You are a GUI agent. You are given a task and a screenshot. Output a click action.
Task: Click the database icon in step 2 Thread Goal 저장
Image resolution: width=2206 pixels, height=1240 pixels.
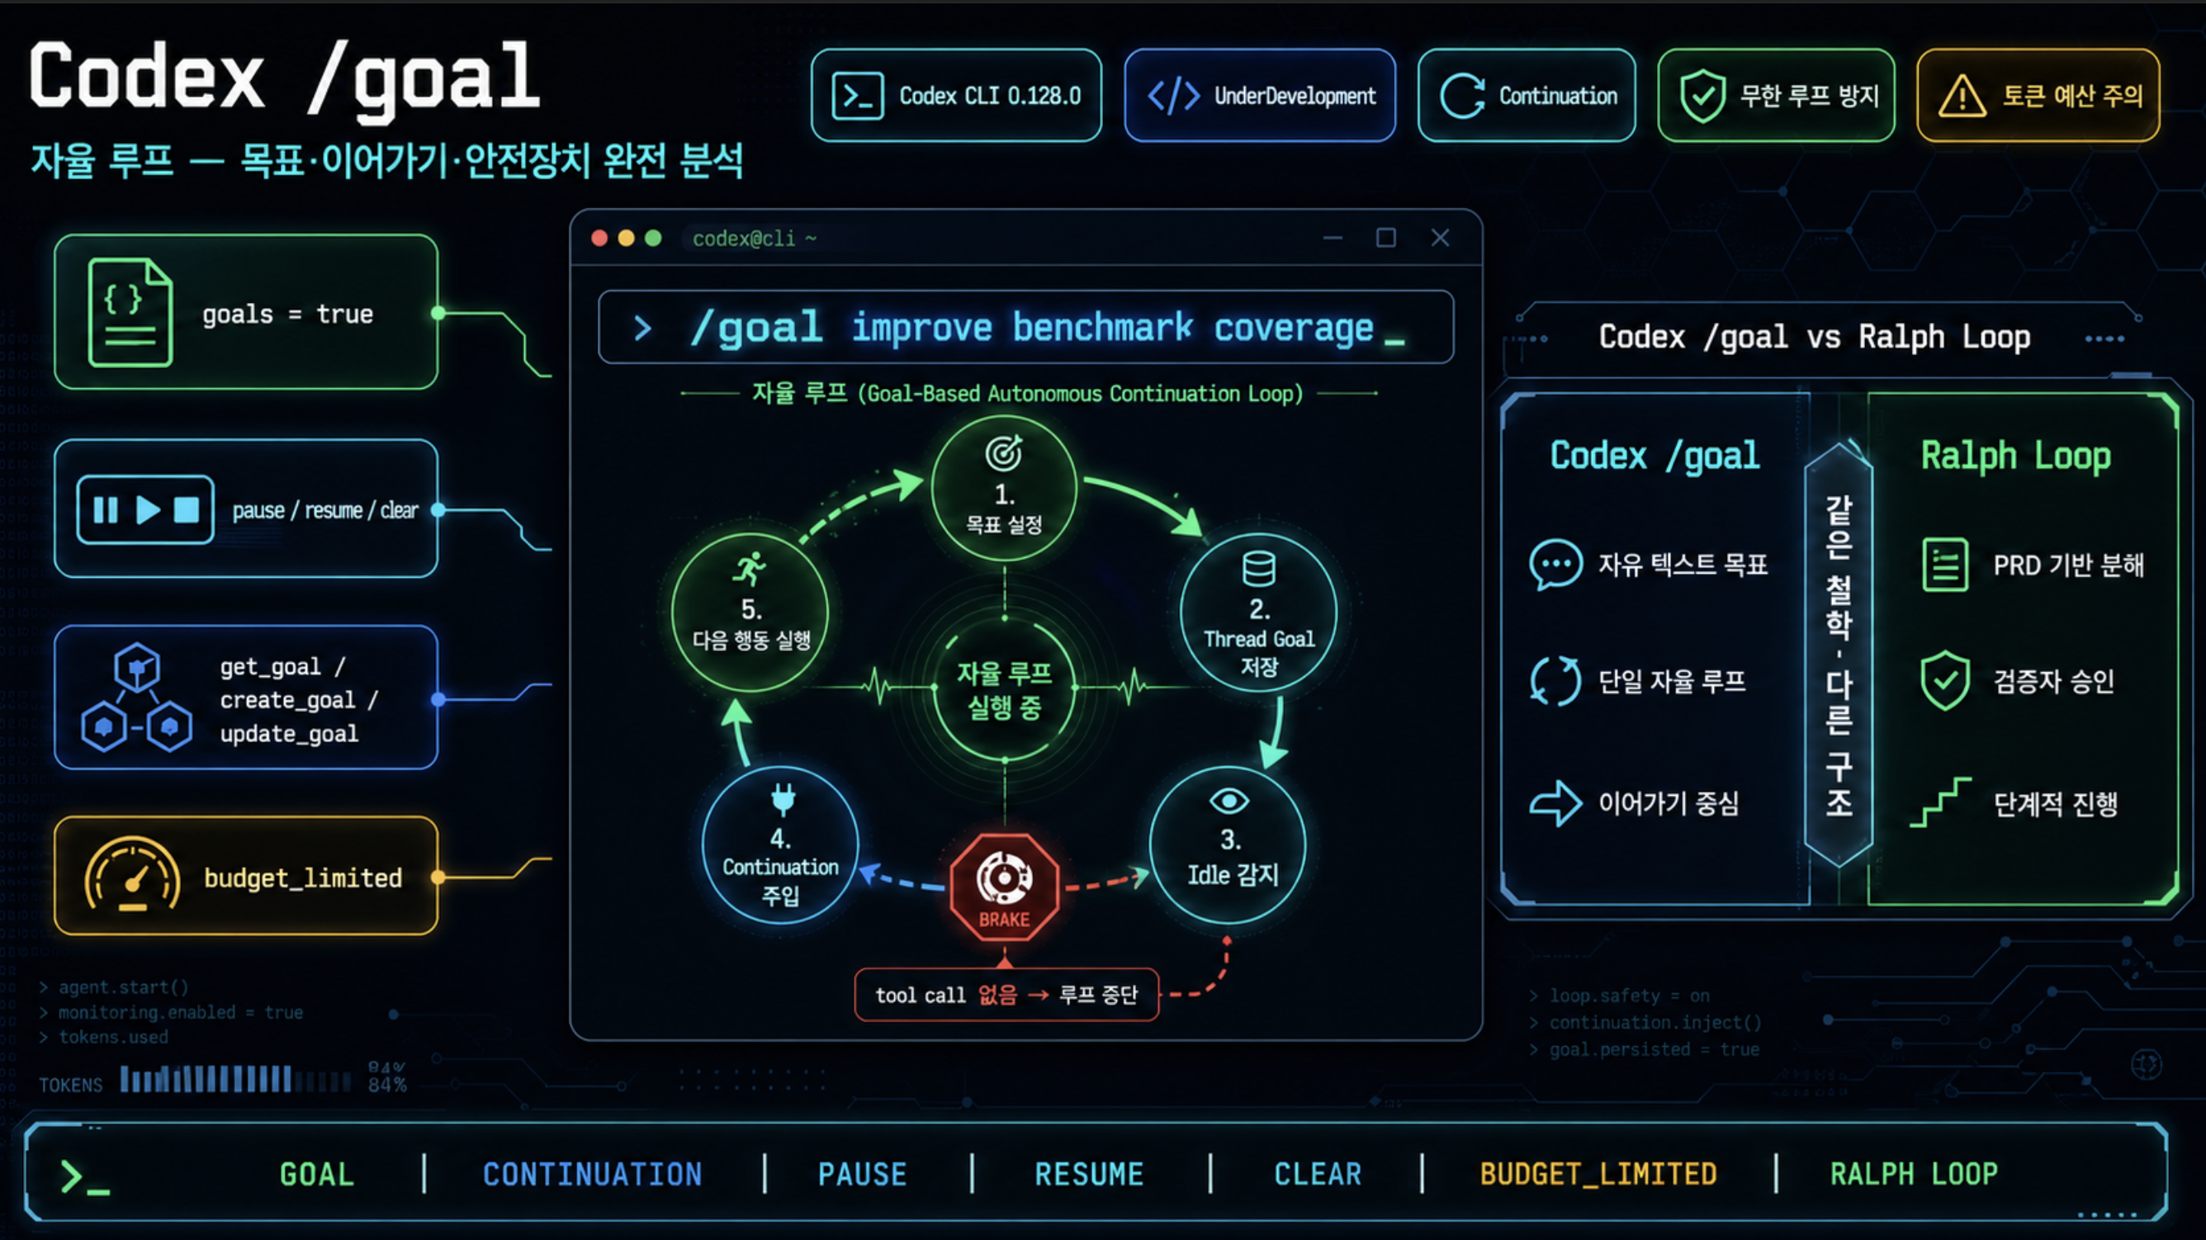click(x=1259, y=569)
